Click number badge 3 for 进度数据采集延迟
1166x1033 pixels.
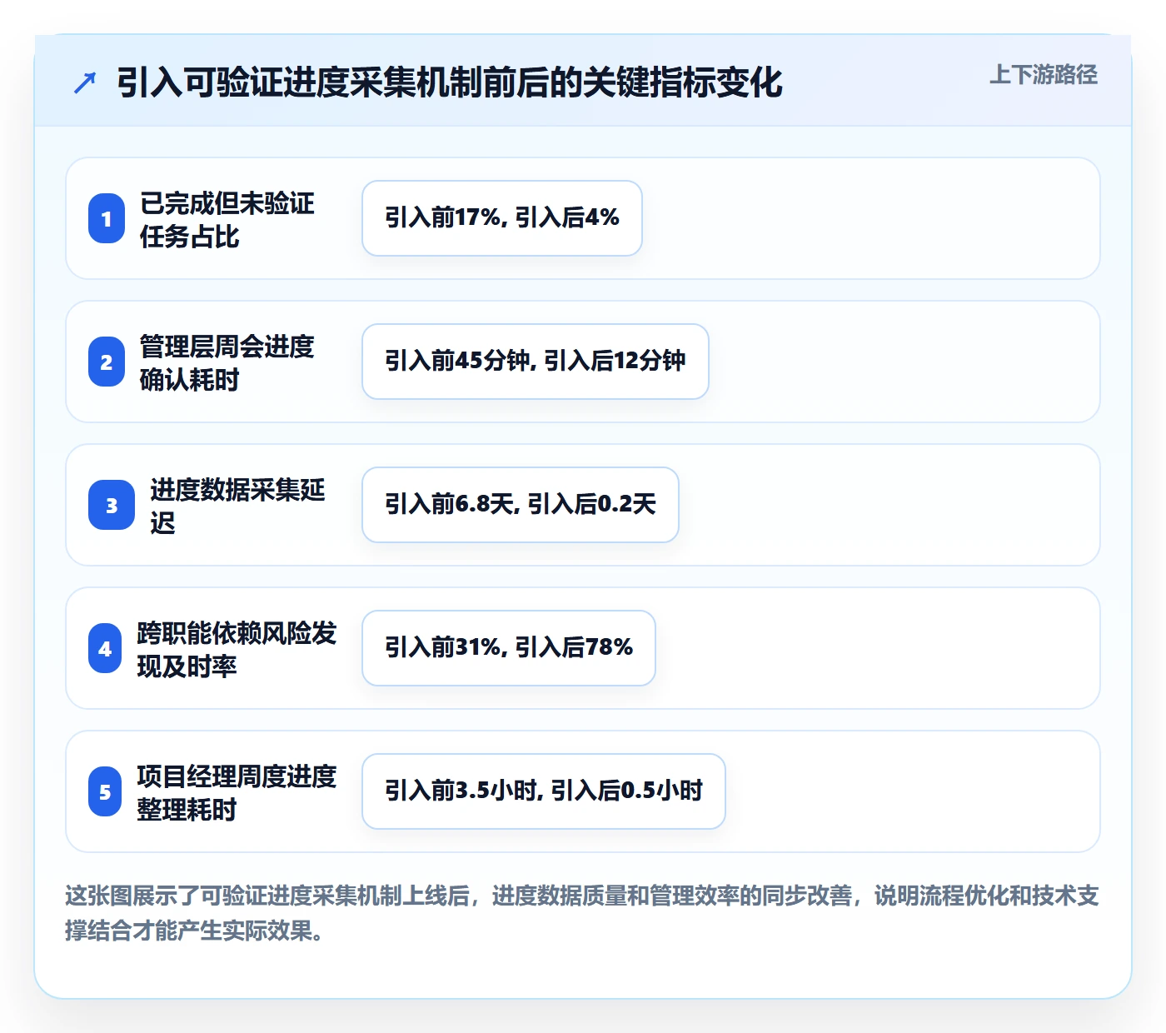click(x=112, y=505)
